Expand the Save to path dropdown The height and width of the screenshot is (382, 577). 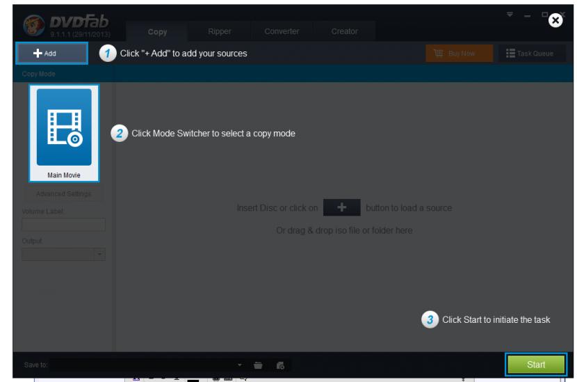pyautogui.click(x=240, y=365)
